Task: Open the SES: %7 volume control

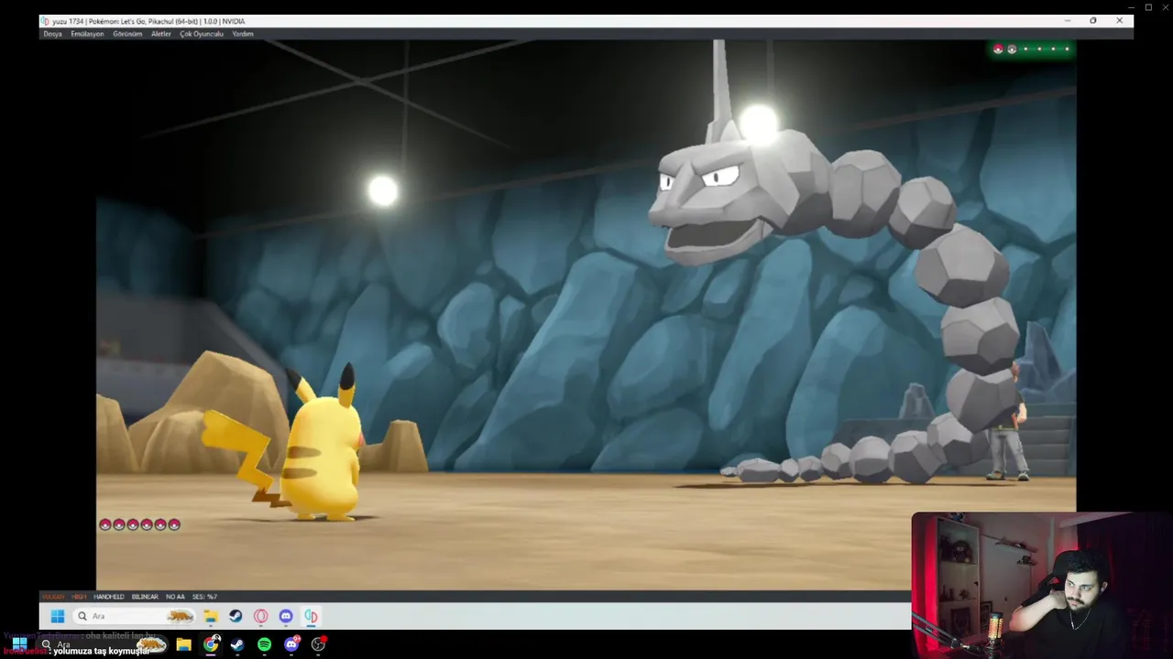Action: click(x=204, y=597)
